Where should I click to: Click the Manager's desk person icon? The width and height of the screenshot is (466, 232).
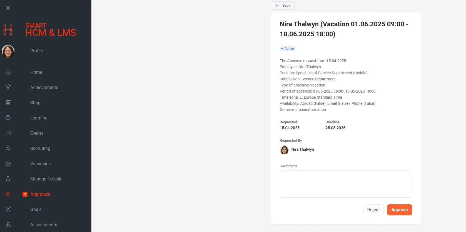(x=8, y=179)
